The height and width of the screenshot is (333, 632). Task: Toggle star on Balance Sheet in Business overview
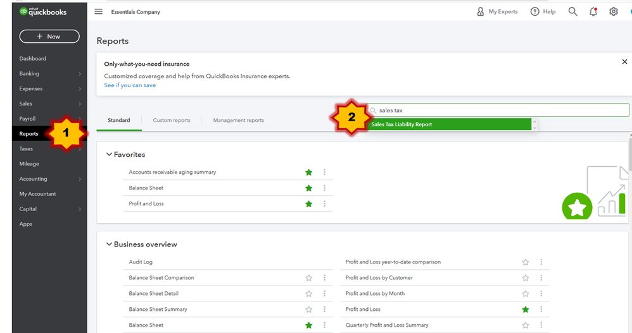309,325
